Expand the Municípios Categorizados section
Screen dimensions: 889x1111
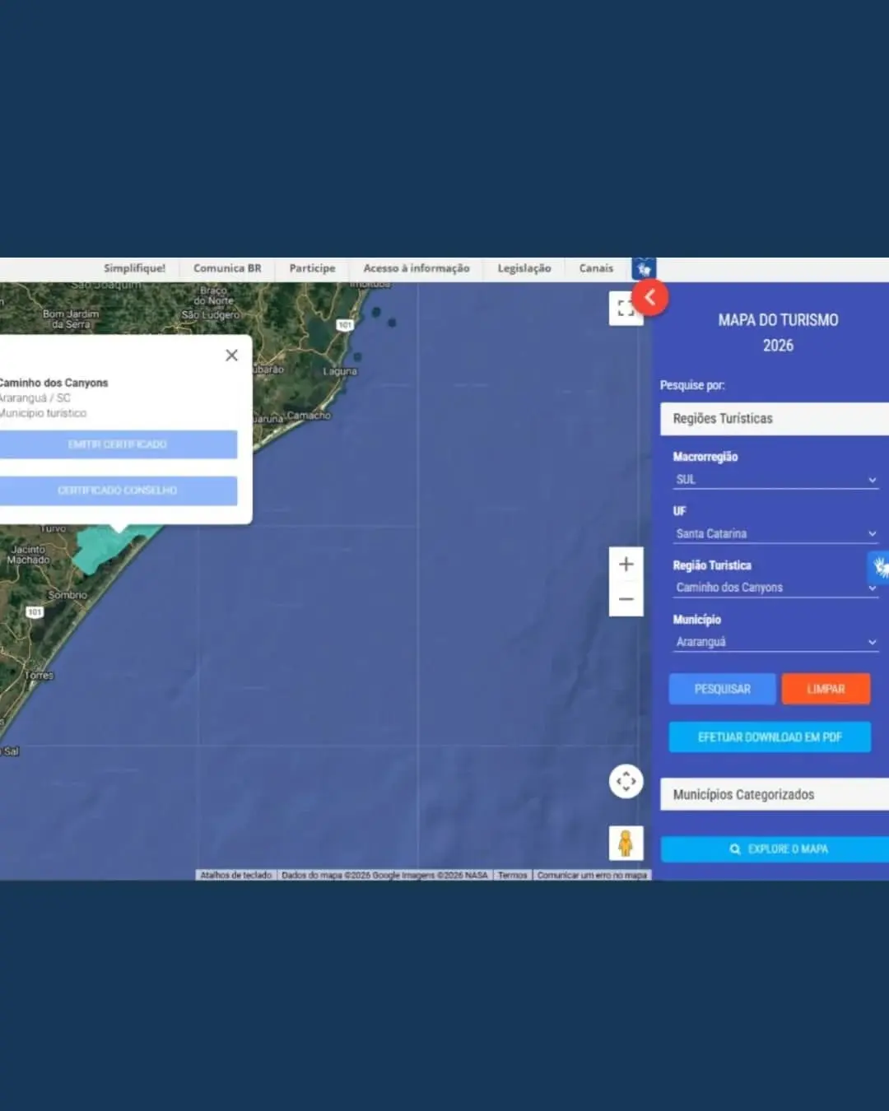pos(774,794)
